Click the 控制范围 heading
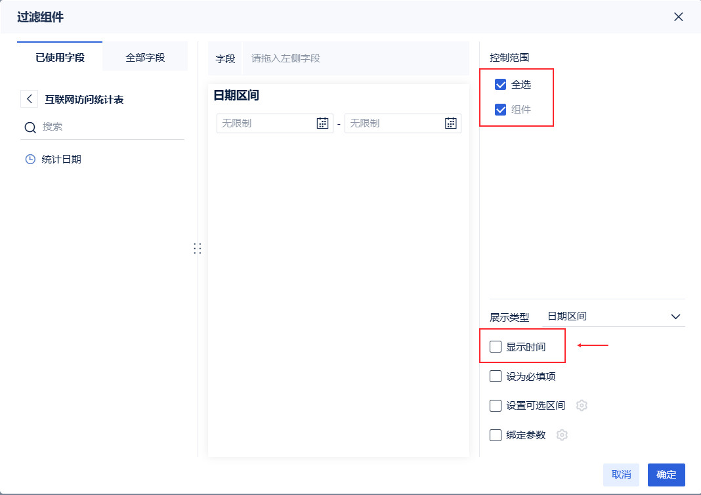 509,57
